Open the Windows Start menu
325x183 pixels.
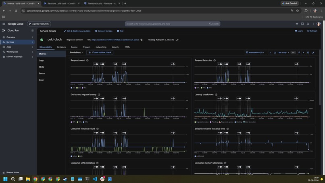pyautogui.click(x=5, y=179)
